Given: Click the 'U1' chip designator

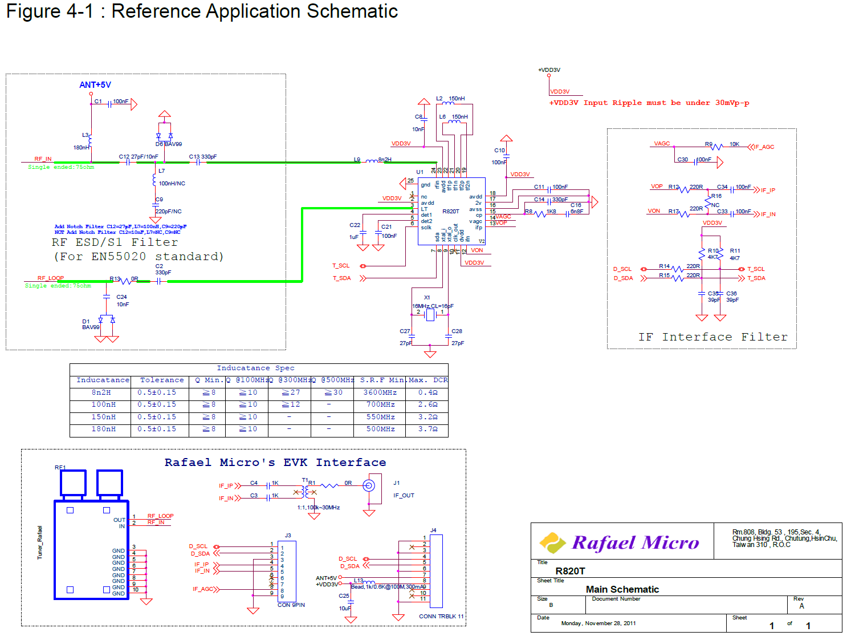Looking at the screenshot, I should click(420, 172).
